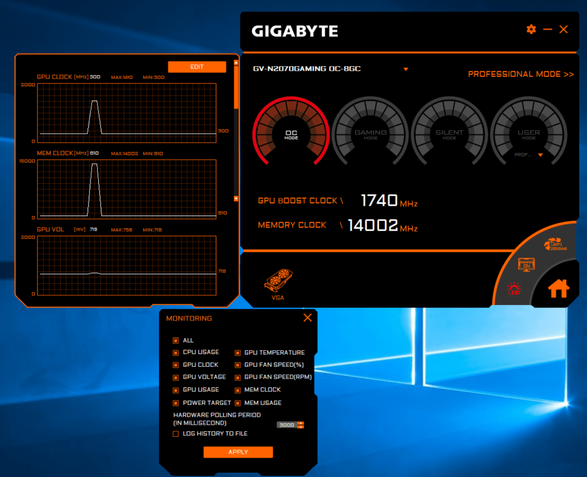Open LED lighting control icon
The height and width of the screenshot is (477, 587).
pyautogui.click(x=514, y=288)
